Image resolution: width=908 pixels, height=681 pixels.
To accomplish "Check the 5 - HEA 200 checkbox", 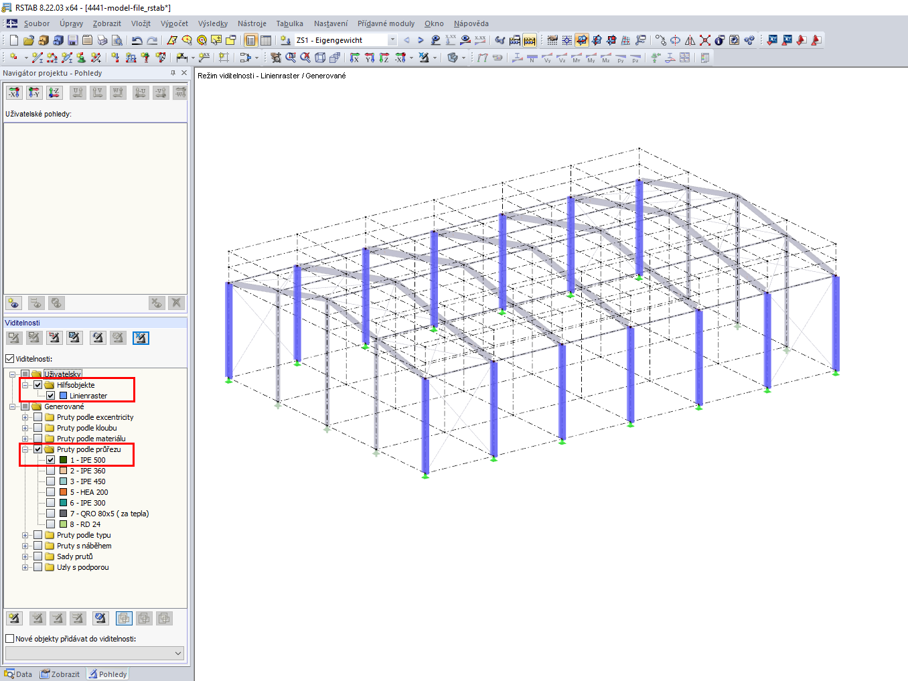I will (51, 492).
